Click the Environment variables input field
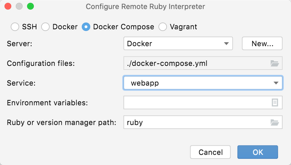Screen dimensions: 291x165 tap(197, 103)
